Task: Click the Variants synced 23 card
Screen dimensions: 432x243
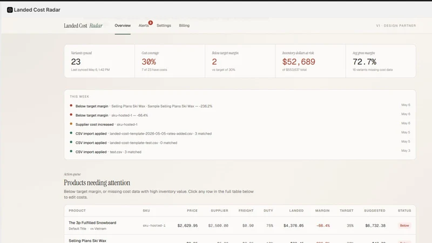Action: pyautogui.click(x=99, y=61)
